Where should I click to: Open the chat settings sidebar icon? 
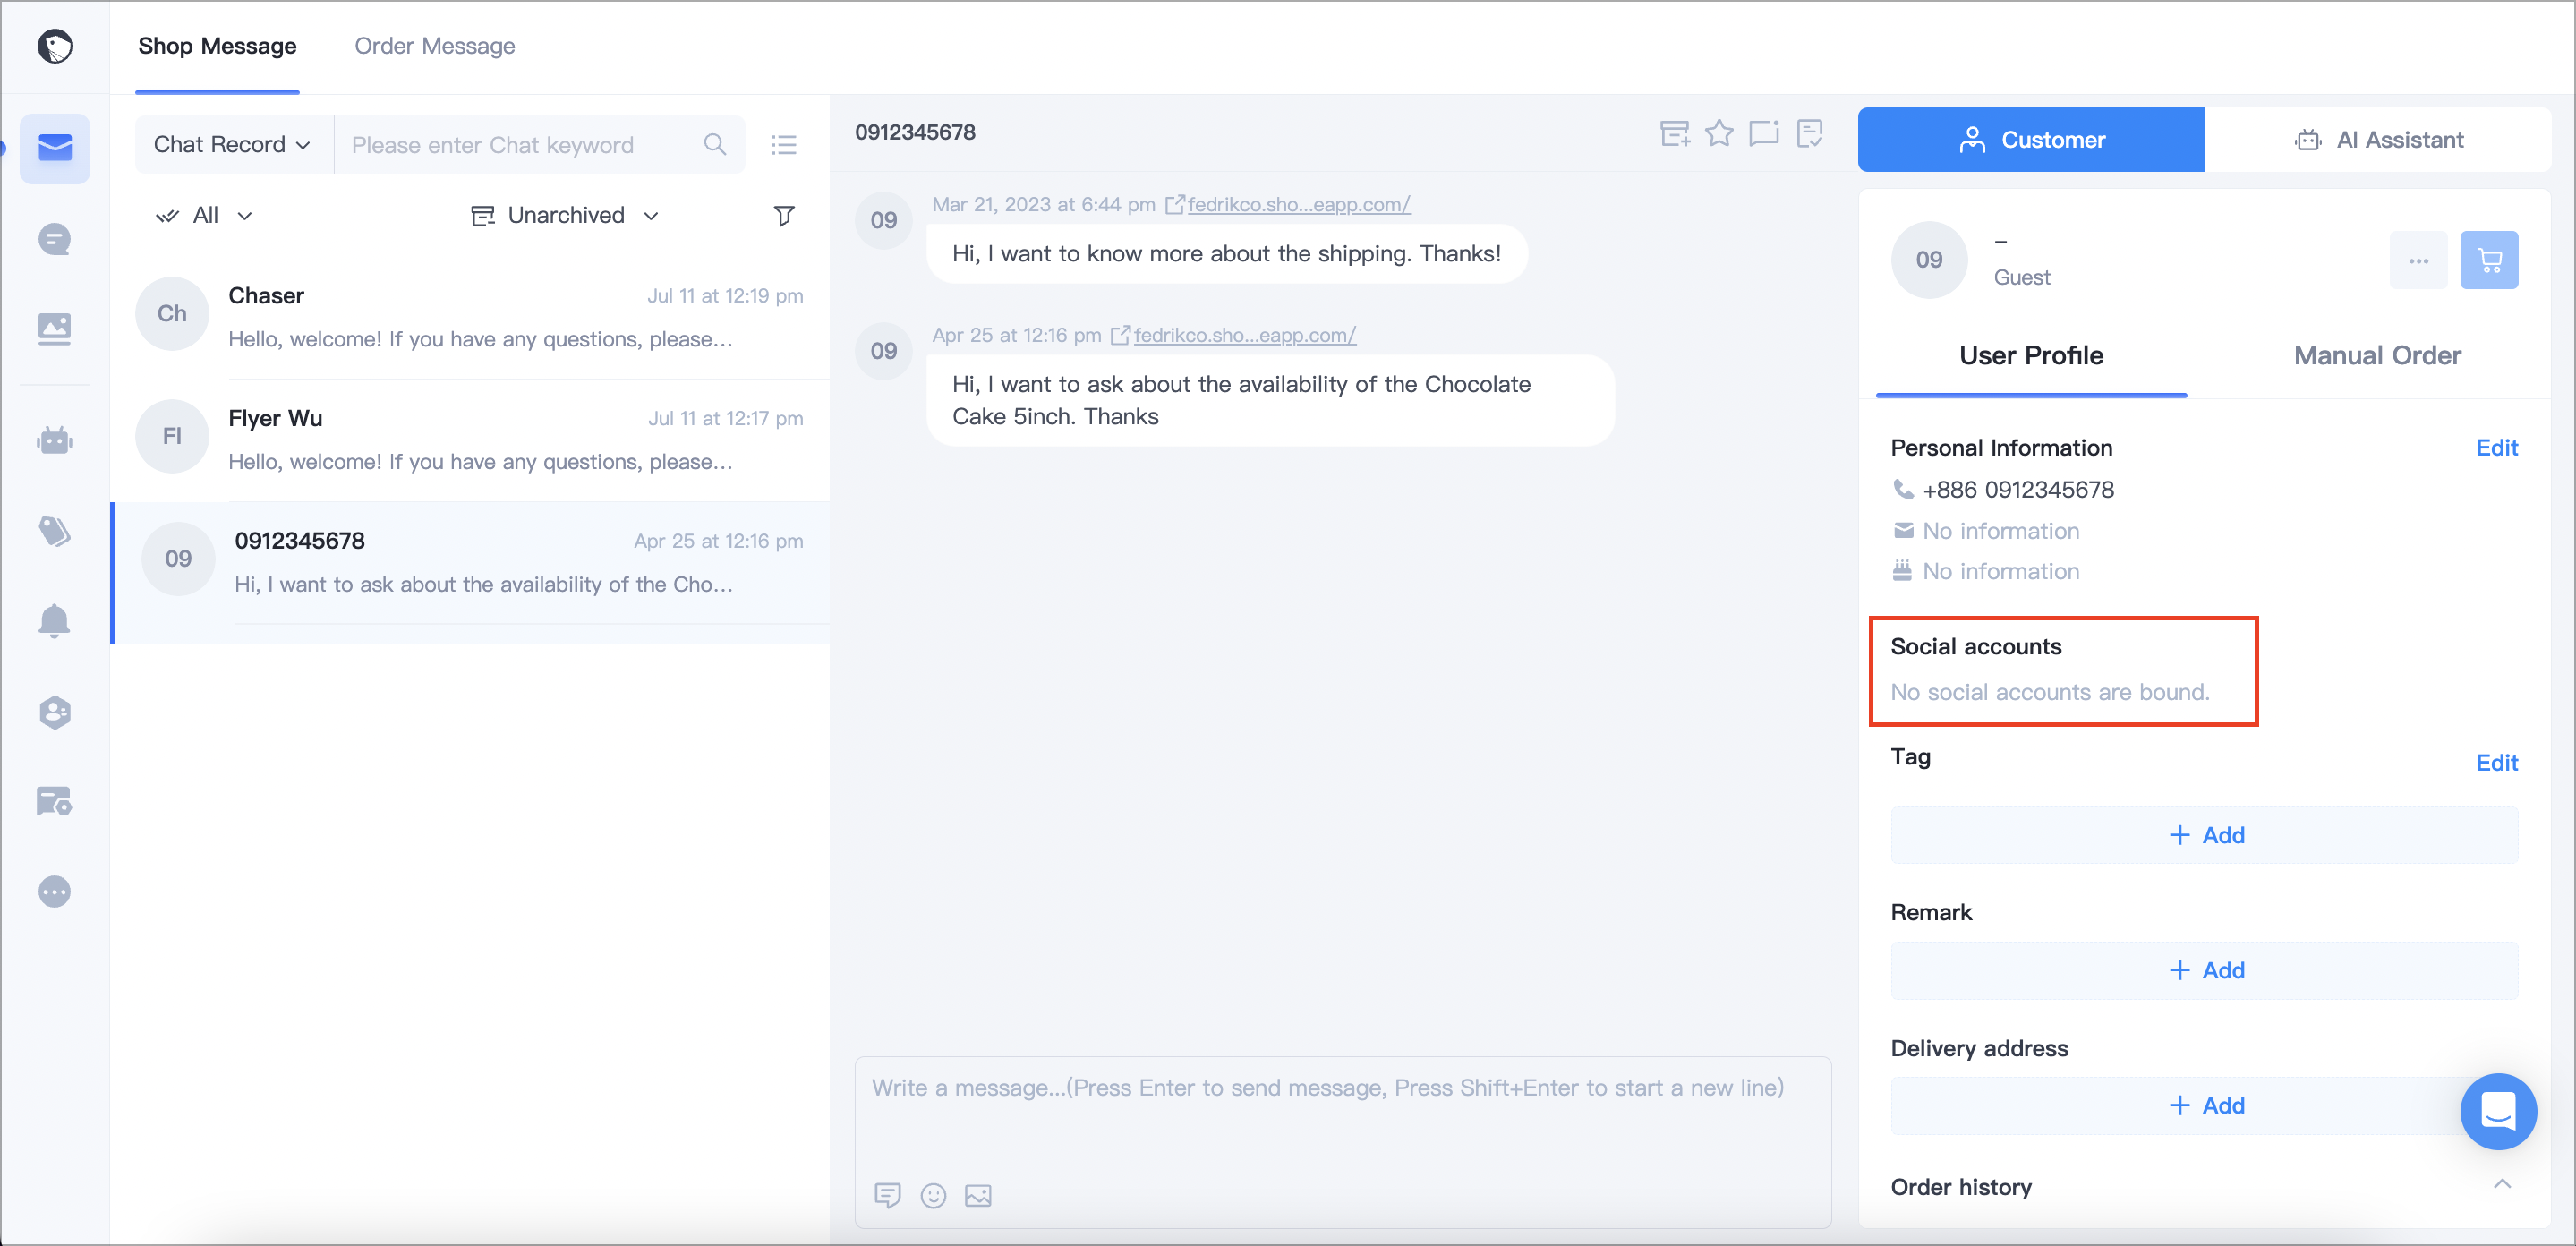55,801
